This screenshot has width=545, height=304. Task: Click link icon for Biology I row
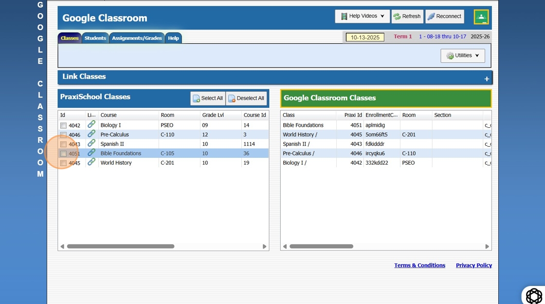pos(91,124)
